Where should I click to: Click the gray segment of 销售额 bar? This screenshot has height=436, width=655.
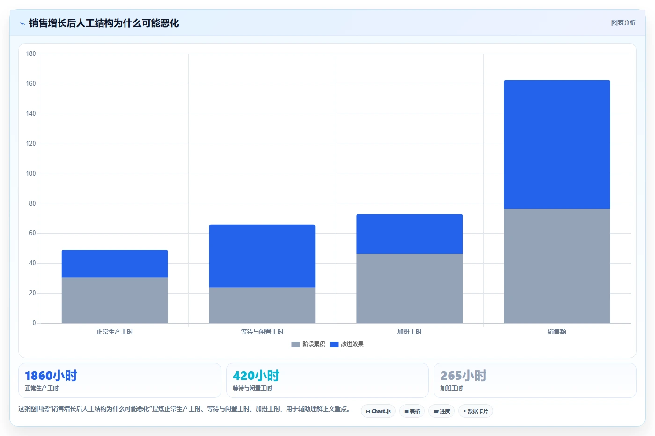click(557, 266)
